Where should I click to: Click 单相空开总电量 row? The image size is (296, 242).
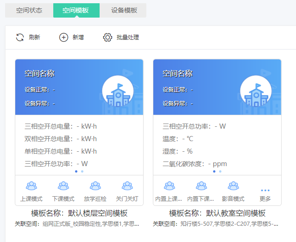(x=61, y=151)
